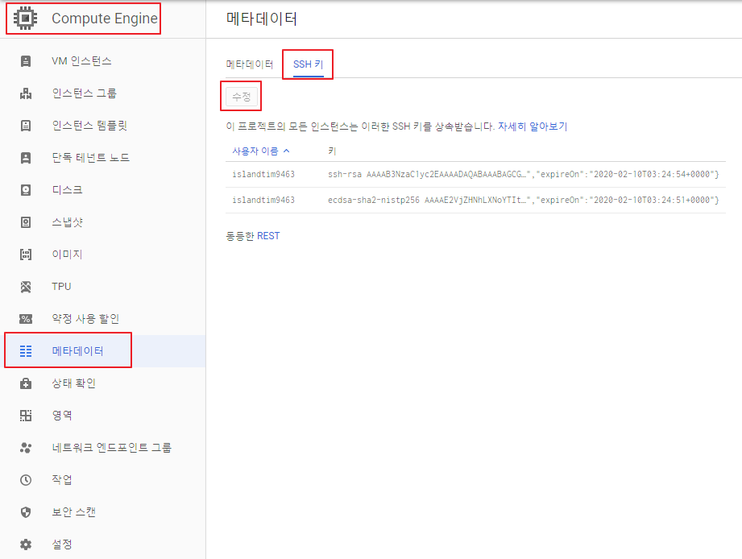Click the Compute Engine header title
Screen dimensions: 742x559
[105, 19]
